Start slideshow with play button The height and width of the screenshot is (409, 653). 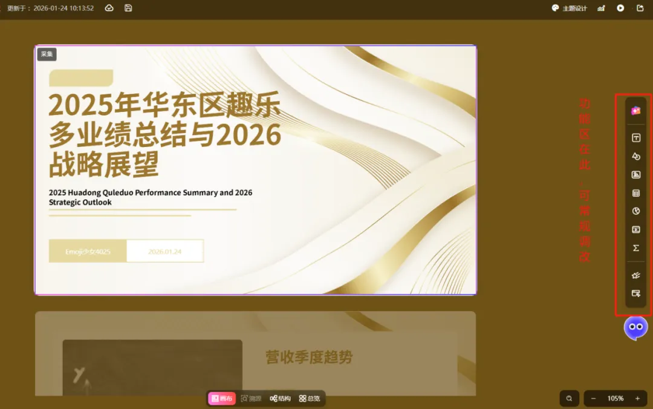620,8
